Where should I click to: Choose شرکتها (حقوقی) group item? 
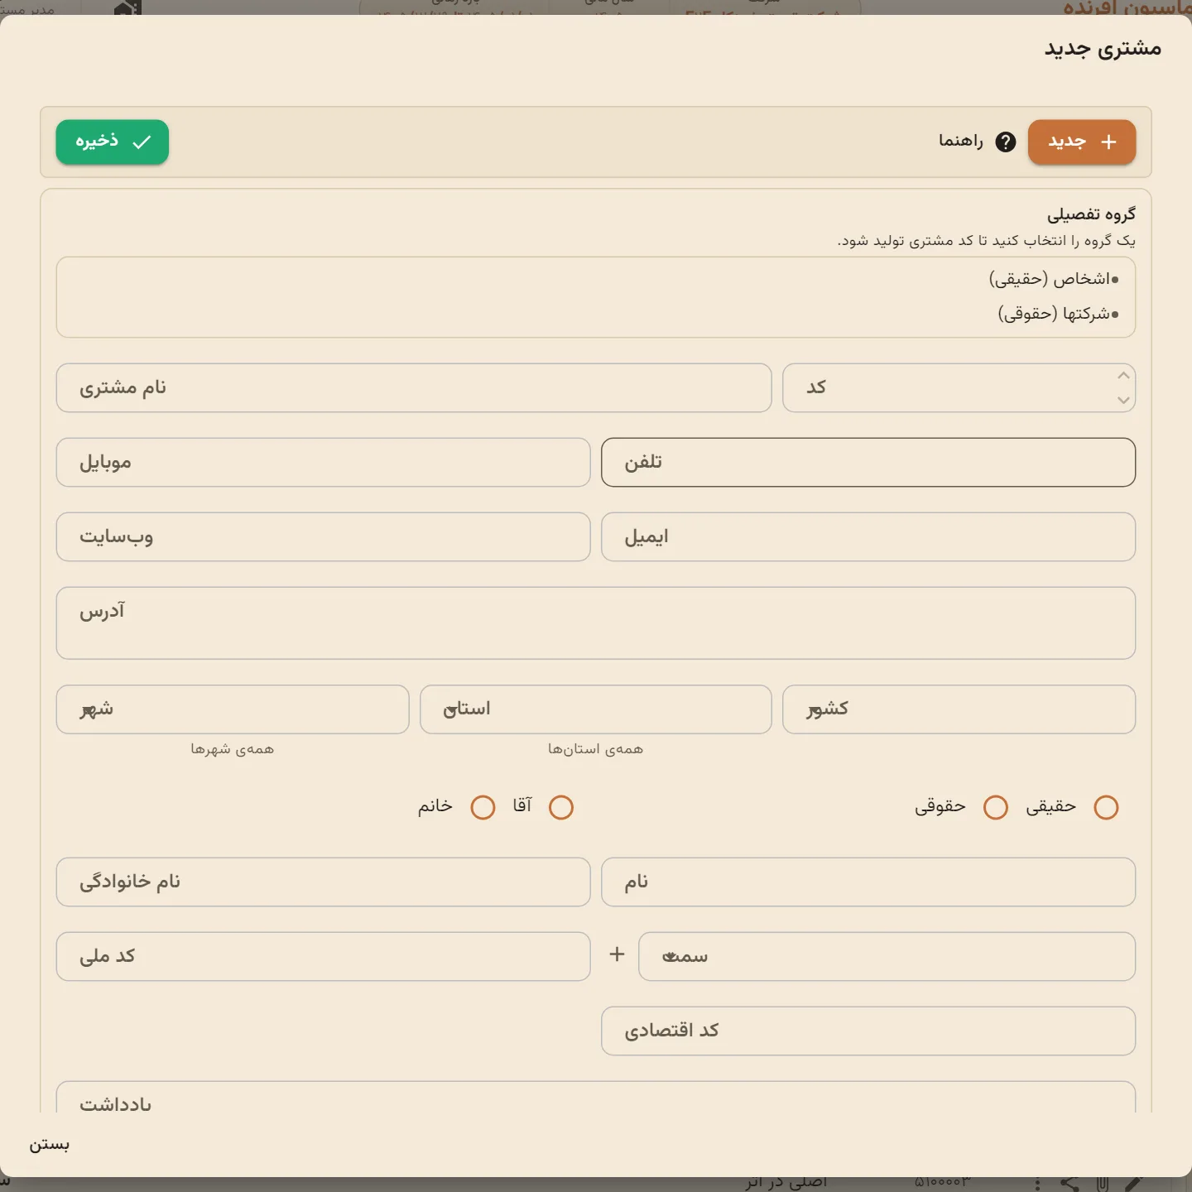(x=1058, y=314)
